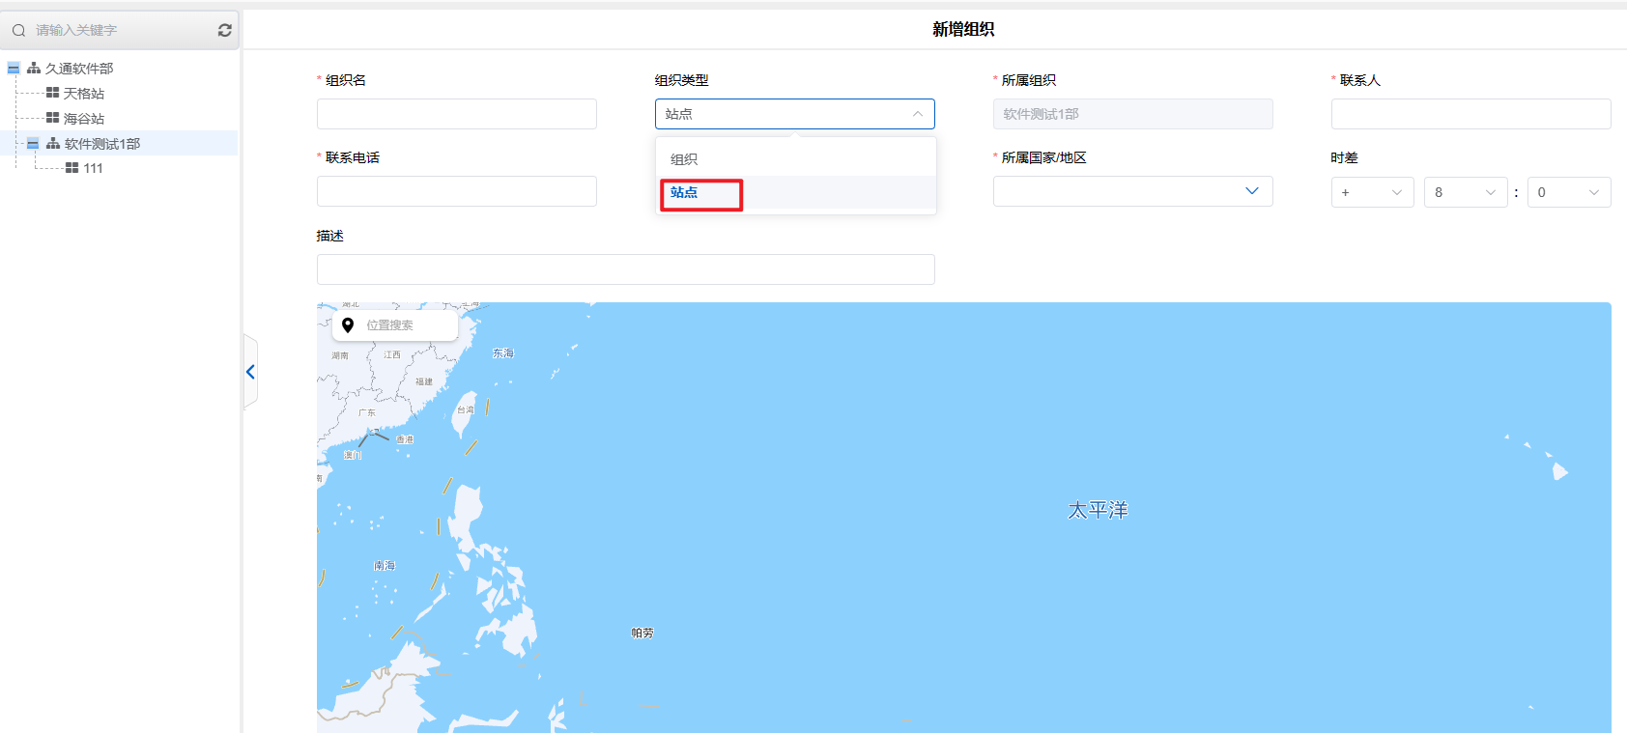Click 广东 label on the map
This screenshot has height=733, width=1627.
pos(367,412)
